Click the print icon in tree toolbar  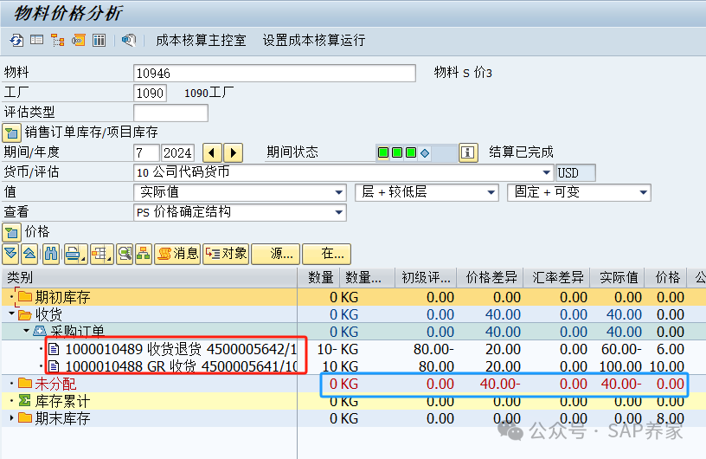[x=74, y=254]
